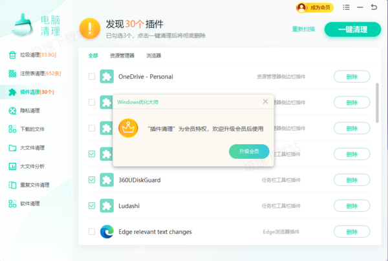Open the registry cleanup grid icon
The width and height of the screenshot is (388, 261).
[12, 74]
